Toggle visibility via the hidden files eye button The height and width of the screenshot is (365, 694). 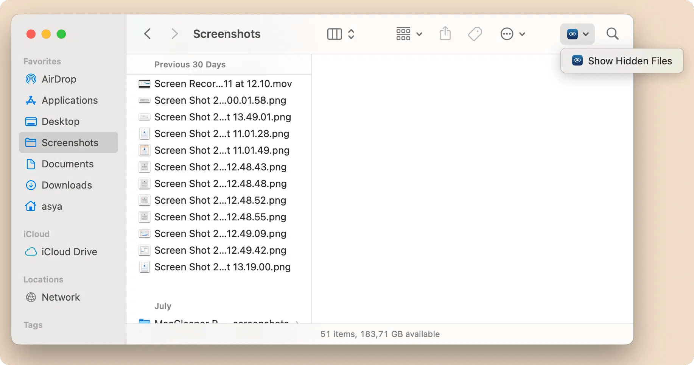coord(573,34)
